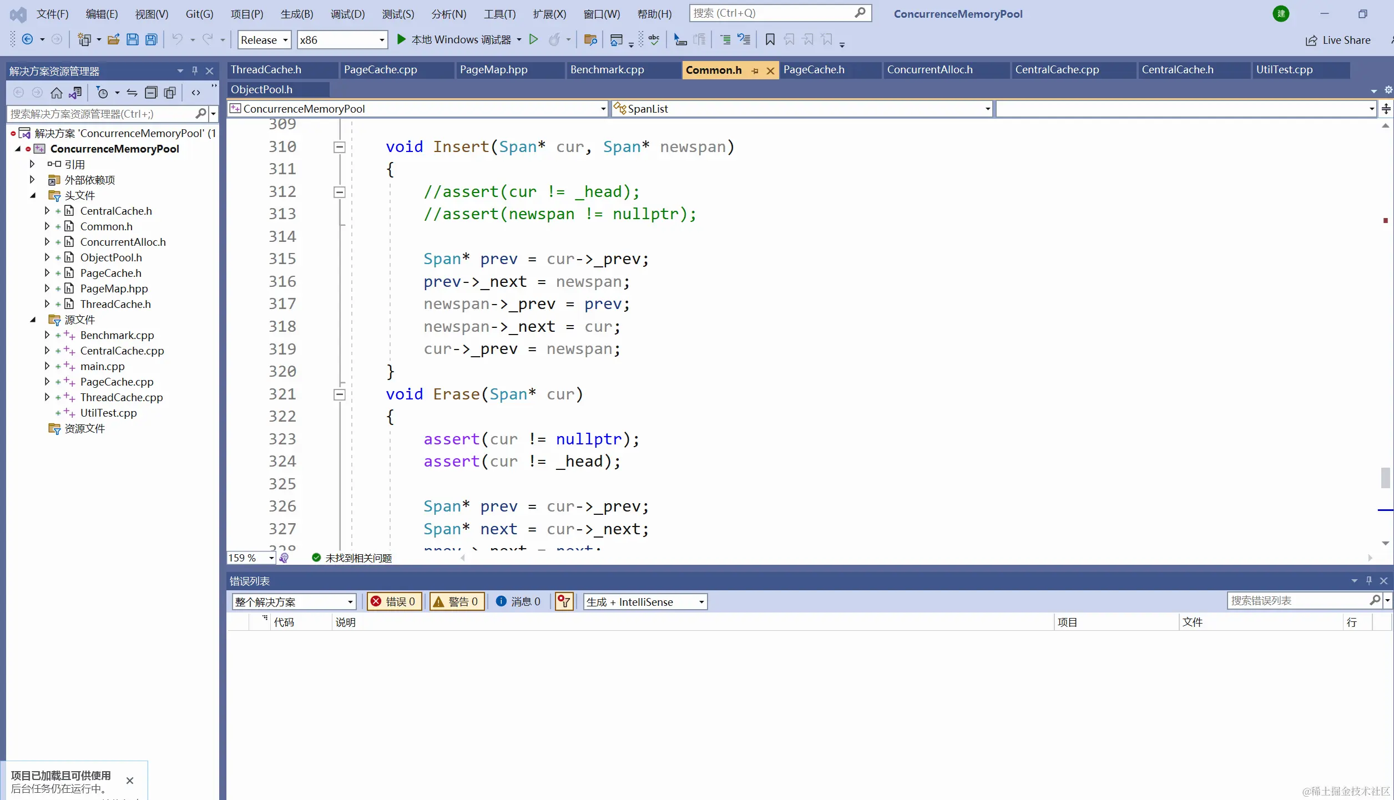Viewport: 1394px width, 800px height.
Task: Toggle the Errors 0 filter button
Action: [393, 601]
